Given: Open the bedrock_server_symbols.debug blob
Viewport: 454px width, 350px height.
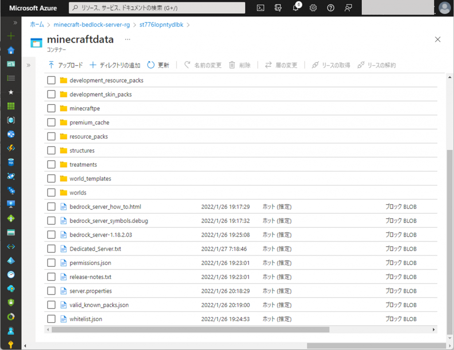Looking at the screenshot, I should pyautogui.click(x=109, y=221).
